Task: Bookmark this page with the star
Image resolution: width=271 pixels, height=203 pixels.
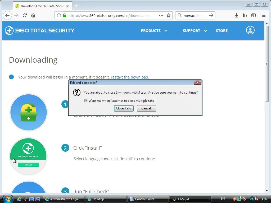Action: tap(169, 16)
